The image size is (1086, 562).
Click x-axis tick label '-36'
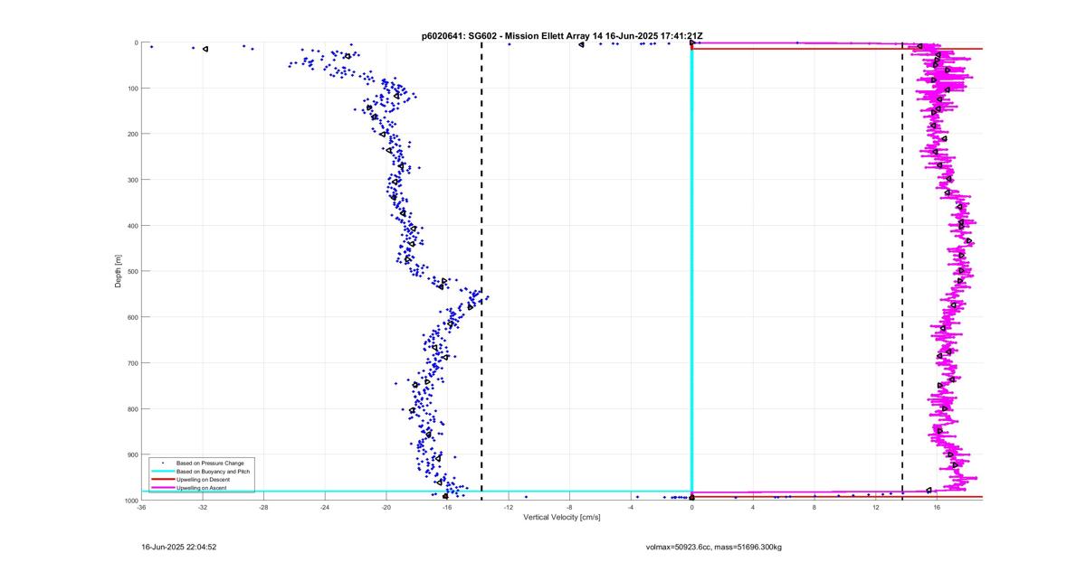141,507
